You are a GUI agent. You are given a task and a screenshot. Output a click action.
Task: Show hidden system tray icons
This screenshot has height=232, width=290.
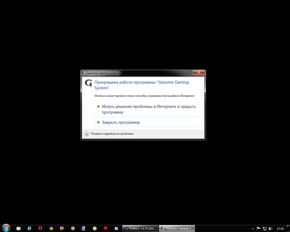(x=253, y=228)
